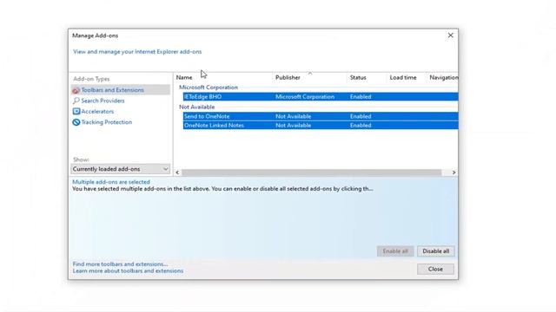Click the Microsoft Corporation group heading
The width and height of the screenshot is (556, 312).
[x=208, y=88]
